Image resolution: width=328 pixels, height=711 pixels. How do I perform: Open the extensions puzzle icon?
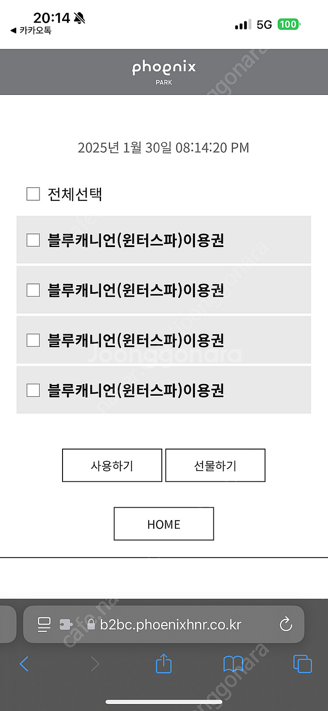[66, 624]
